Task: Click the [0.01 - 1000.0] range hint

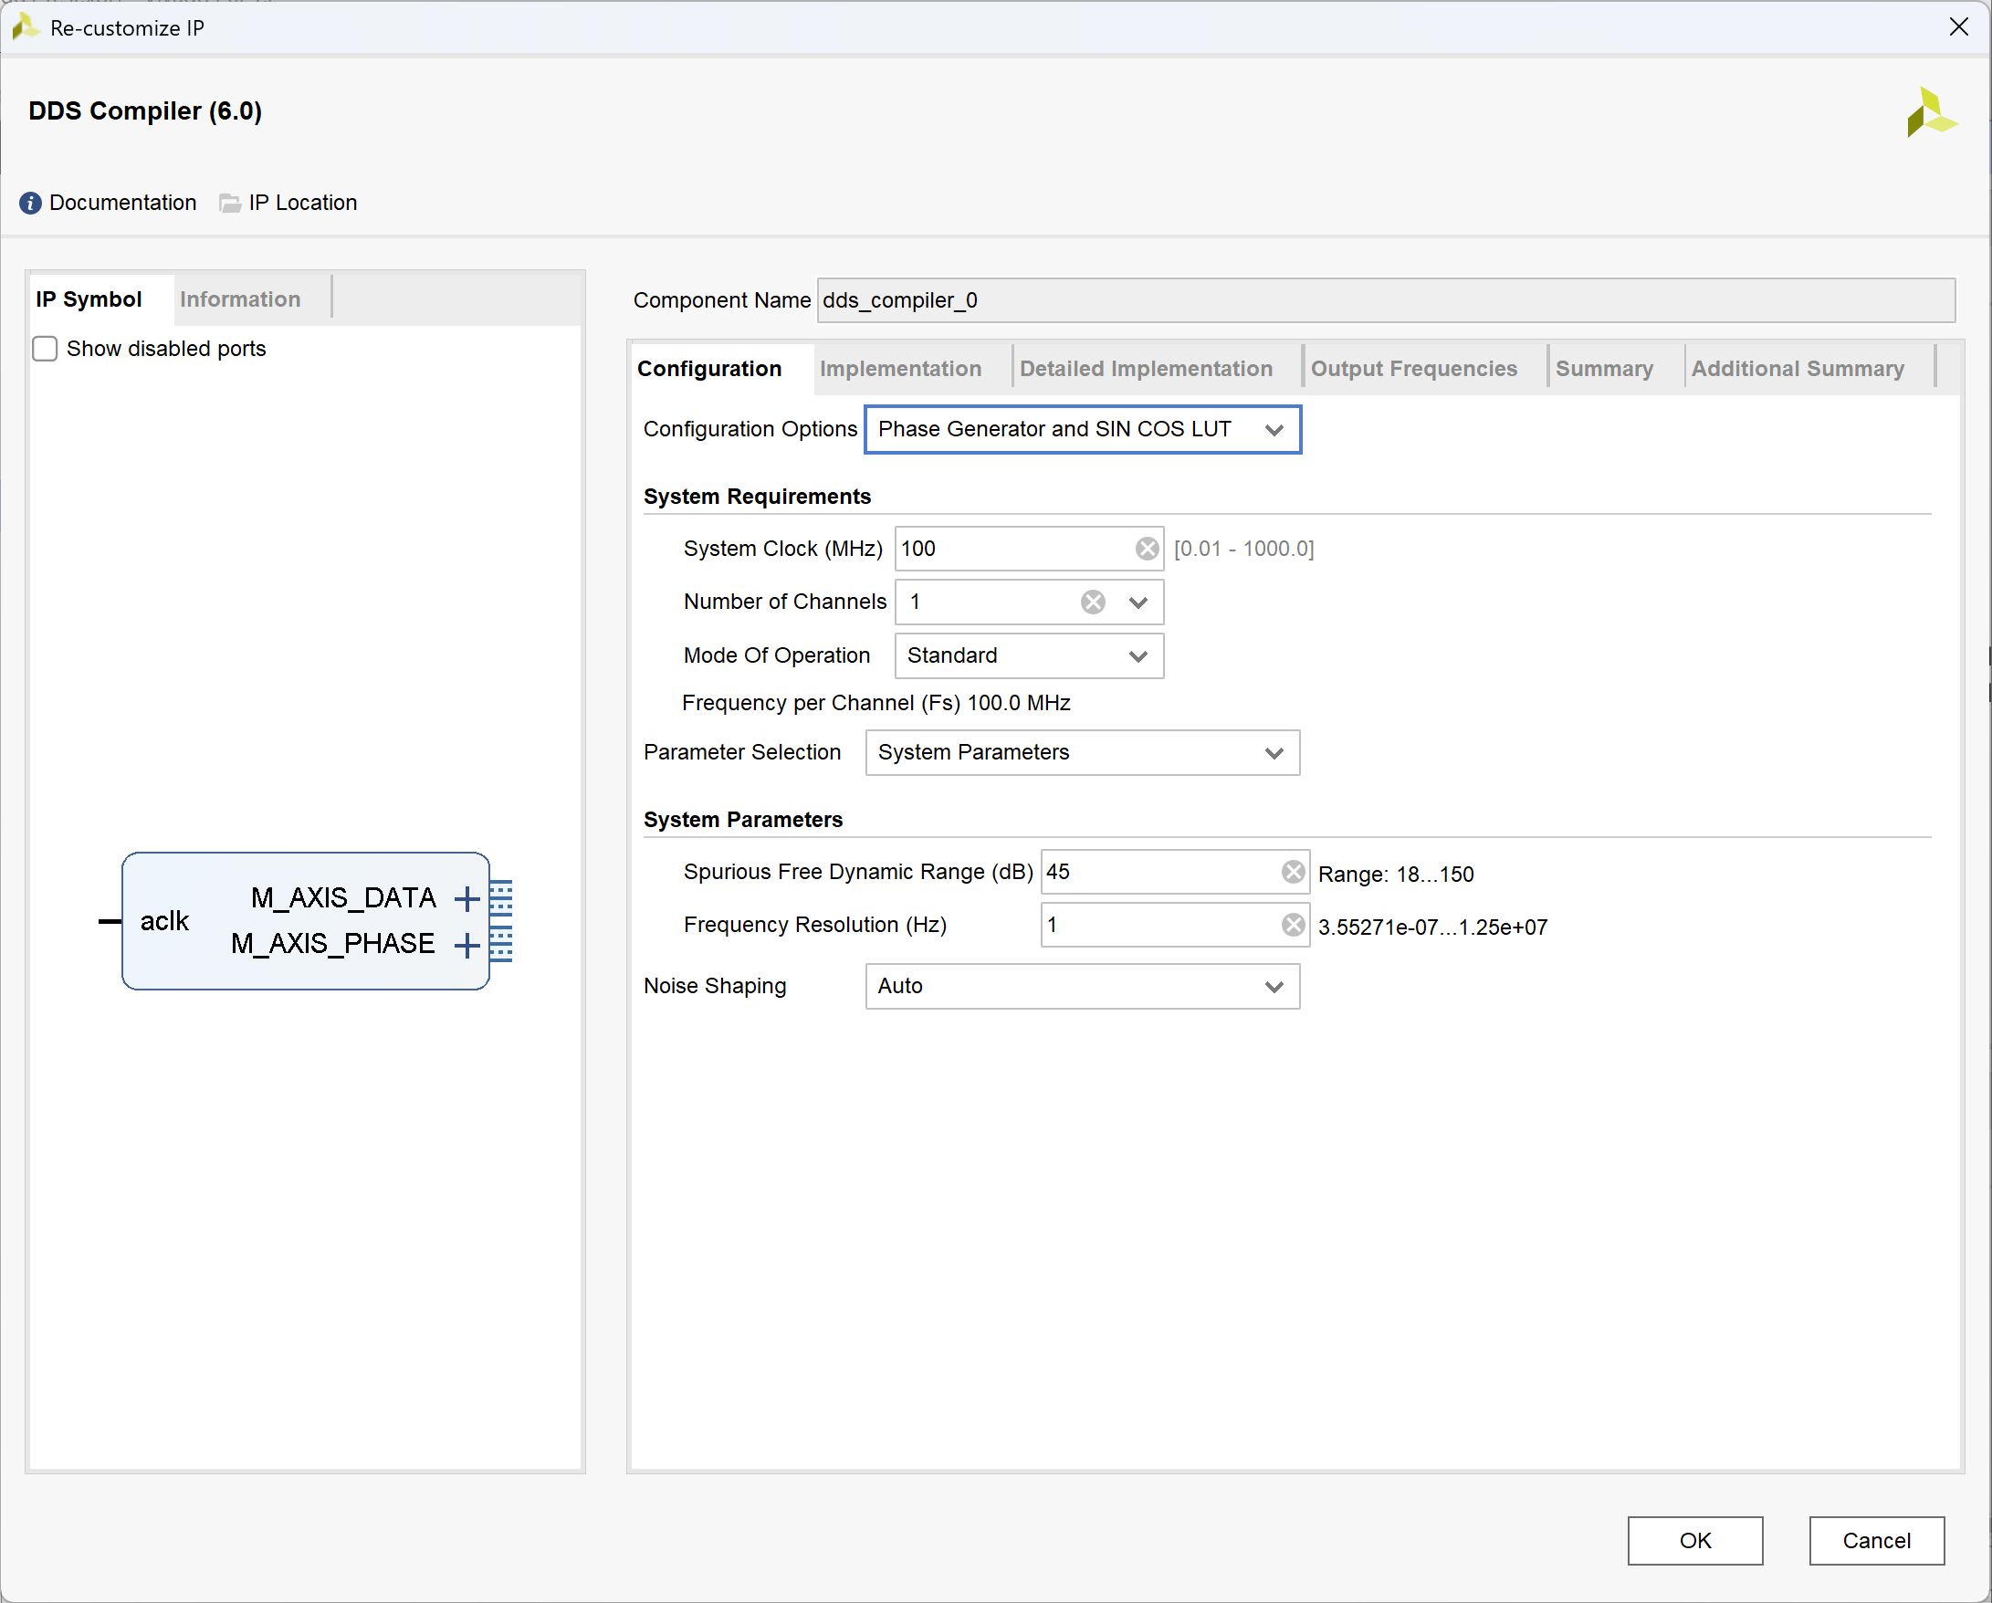Action: pos(1243,549)
